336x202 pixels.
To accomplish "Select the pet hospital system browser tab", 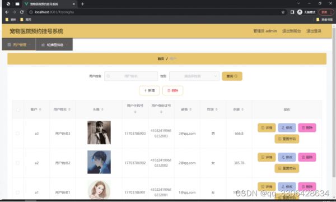I will (50, 4).
